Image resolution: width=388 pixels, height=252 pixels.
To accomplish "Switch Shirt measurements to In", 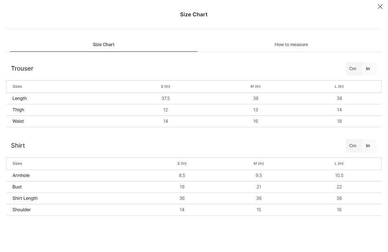I will [368, 146].
